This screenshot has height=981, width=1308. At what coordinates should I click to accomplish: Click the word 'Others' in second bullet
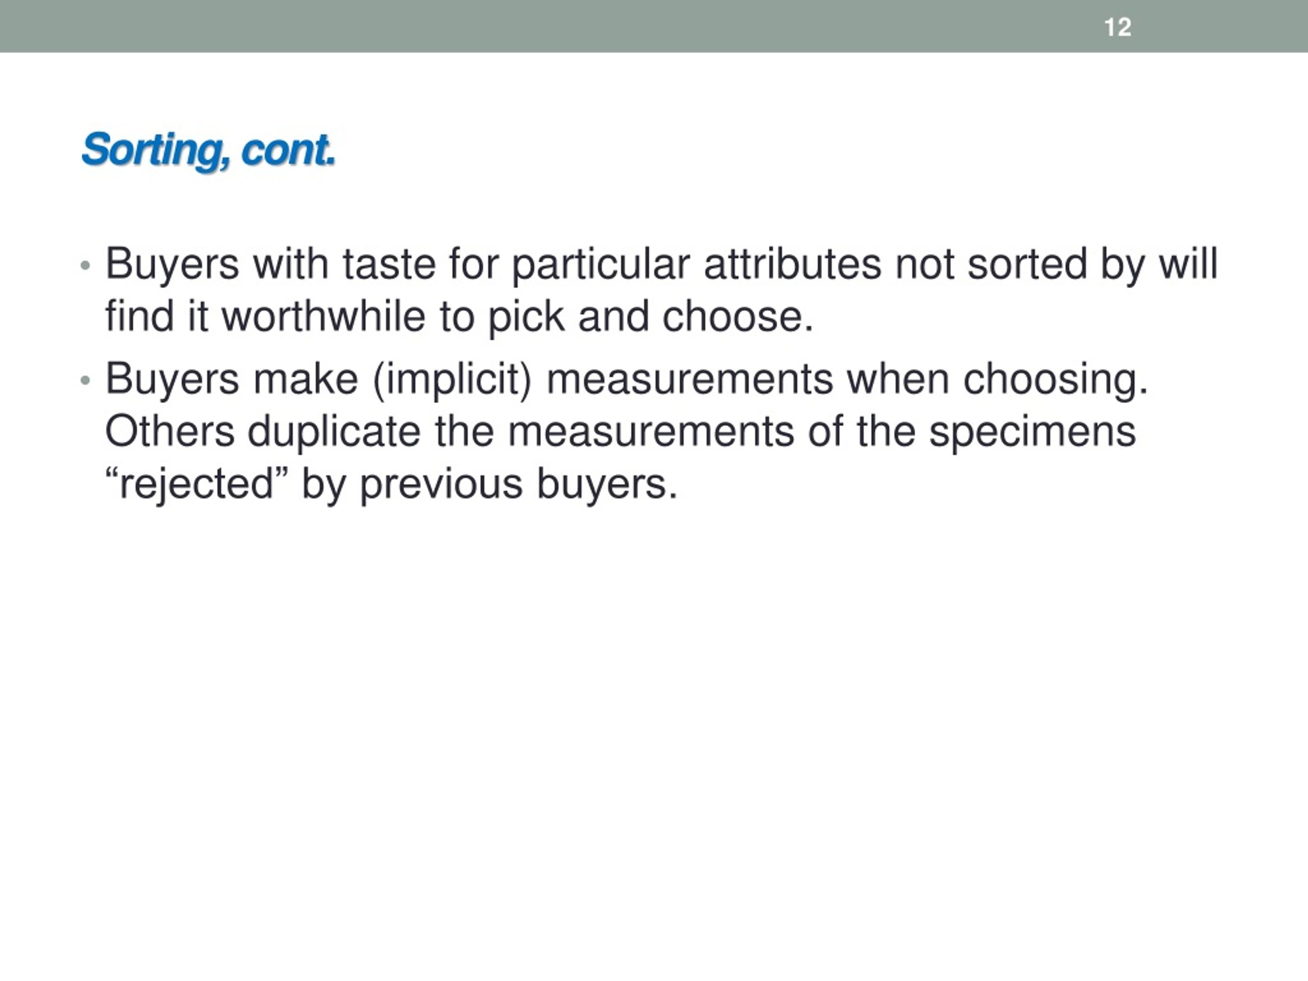click(x=170, y=431)
